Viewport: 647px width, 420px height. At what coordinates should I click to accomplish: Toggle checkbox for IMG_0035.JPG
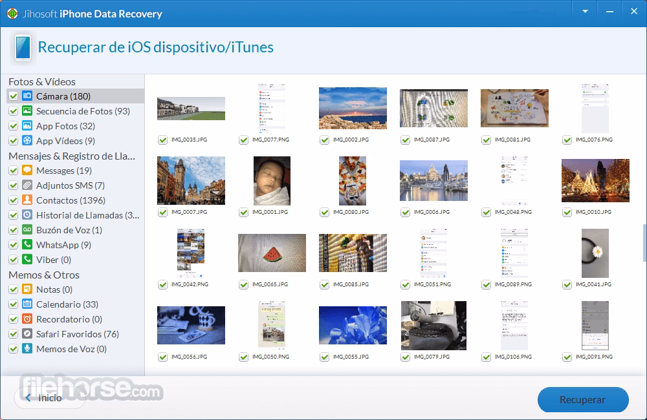(162, 140)
